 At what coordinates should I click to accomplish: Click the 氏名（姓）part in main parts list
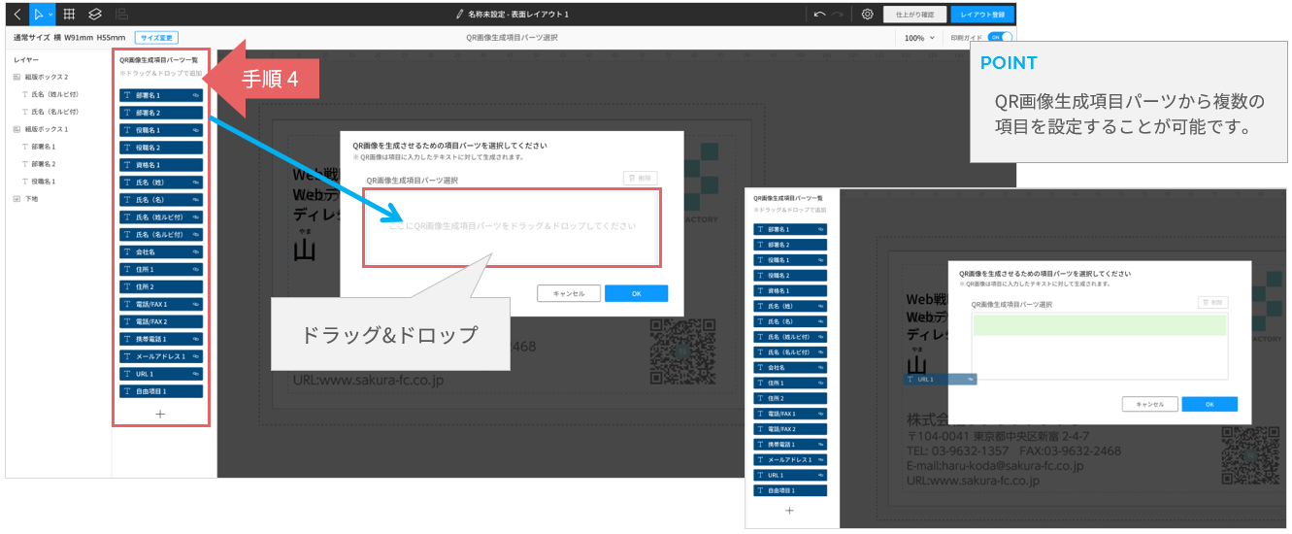pyautogui.click(x=161, y=183)
